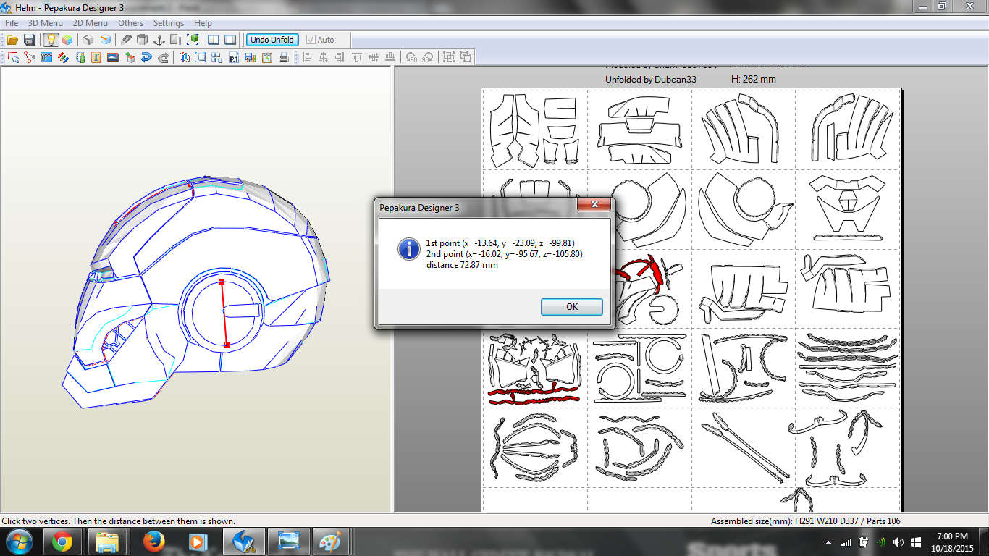Click rotate 90 clockwise icon
The image size is (989, 556).
(427, 57)
